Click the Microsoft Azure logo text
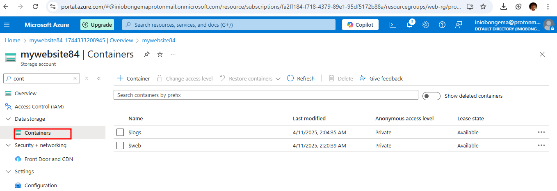 [47, 25]
